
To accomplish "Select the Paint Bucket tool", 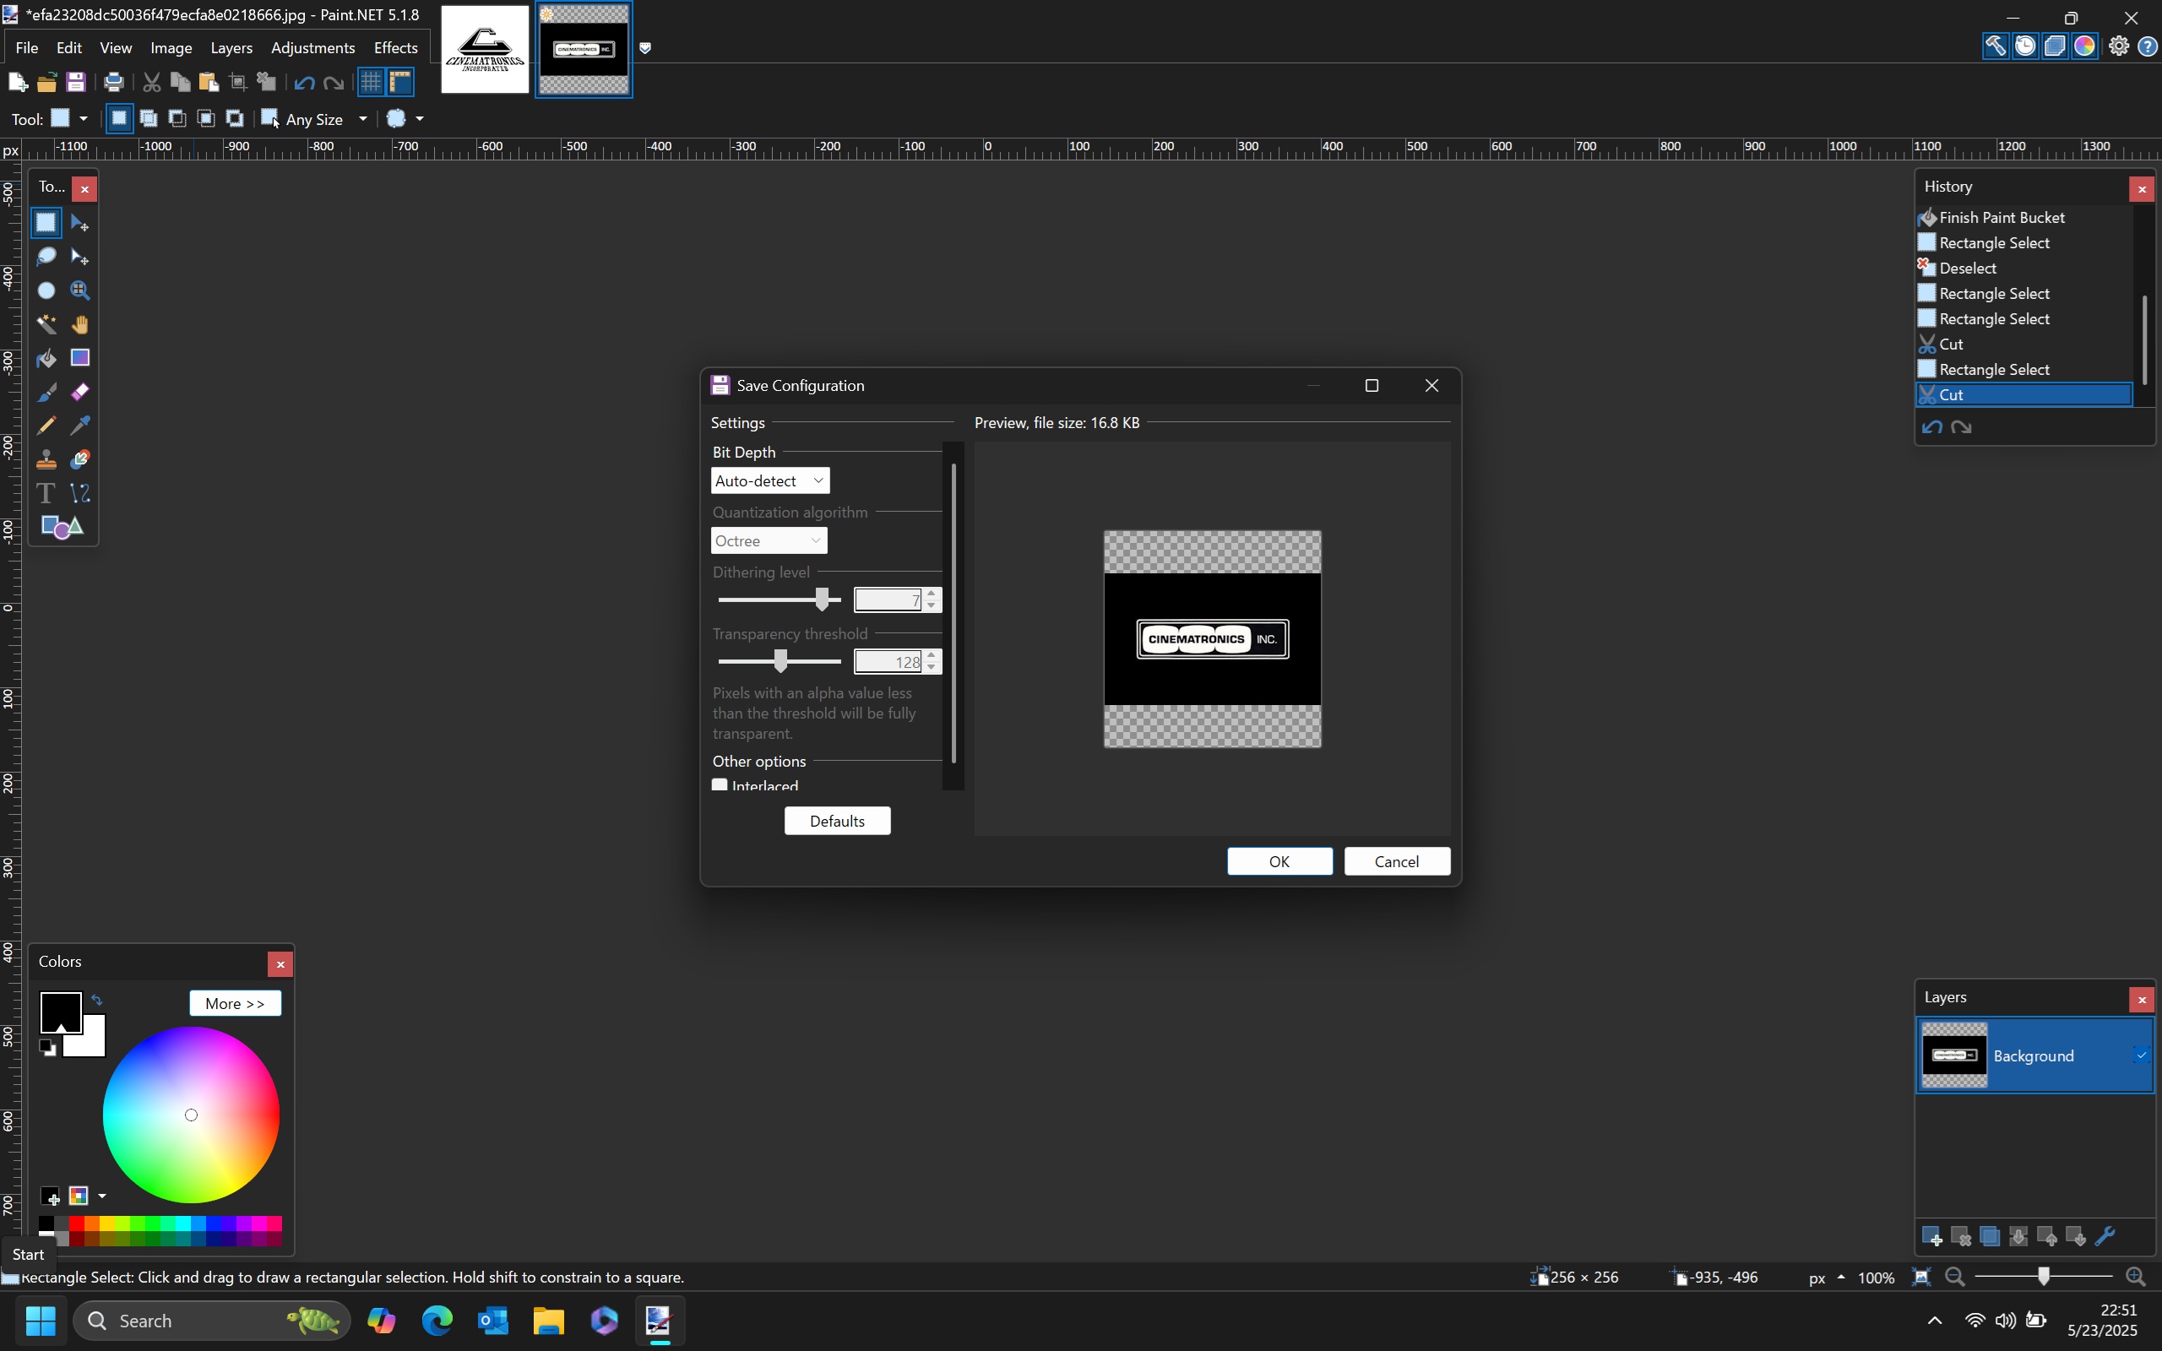I will (46, 358).
